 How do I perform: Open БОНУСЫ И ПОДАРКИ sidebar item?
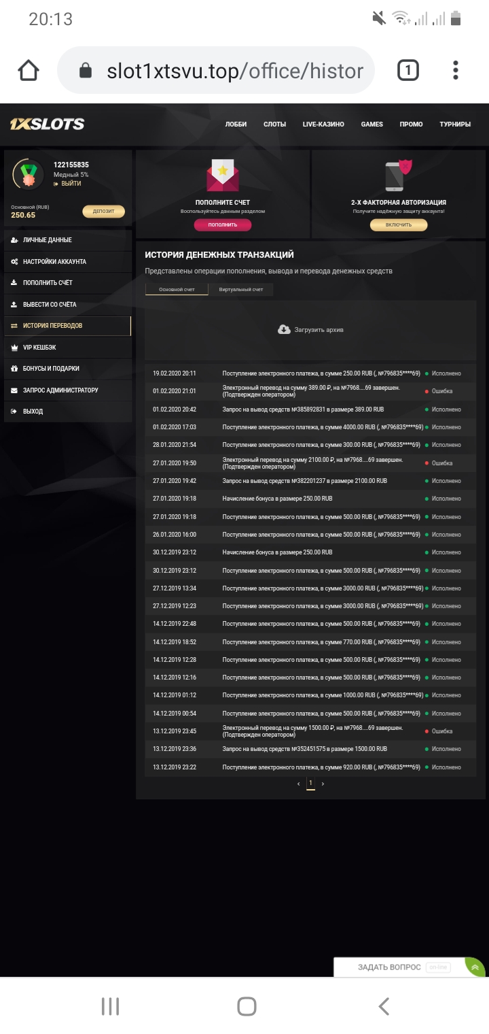pyautogui.click(x=67, y=368)
